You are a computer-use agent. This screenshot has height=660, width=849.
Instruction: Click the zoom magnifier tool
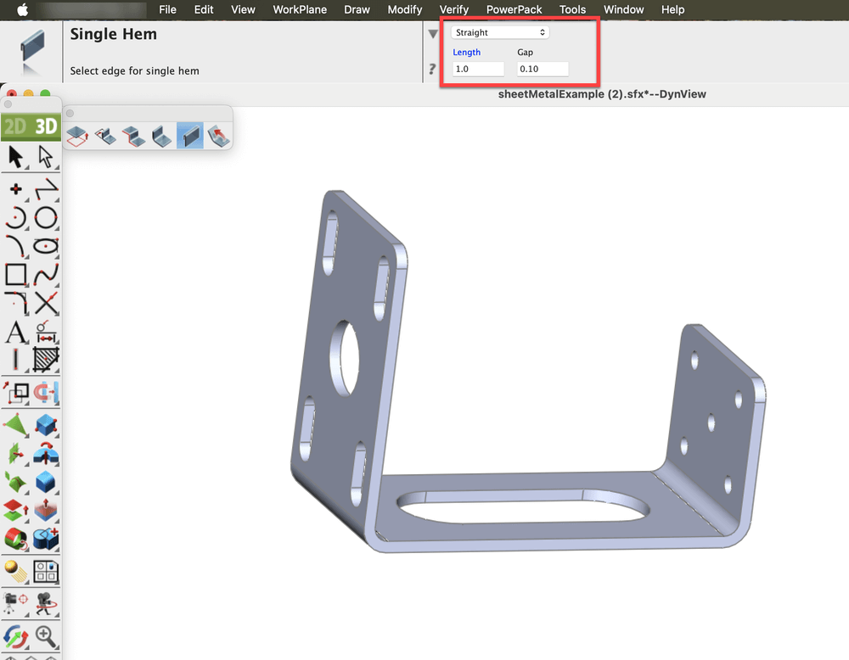click(46, 635)
